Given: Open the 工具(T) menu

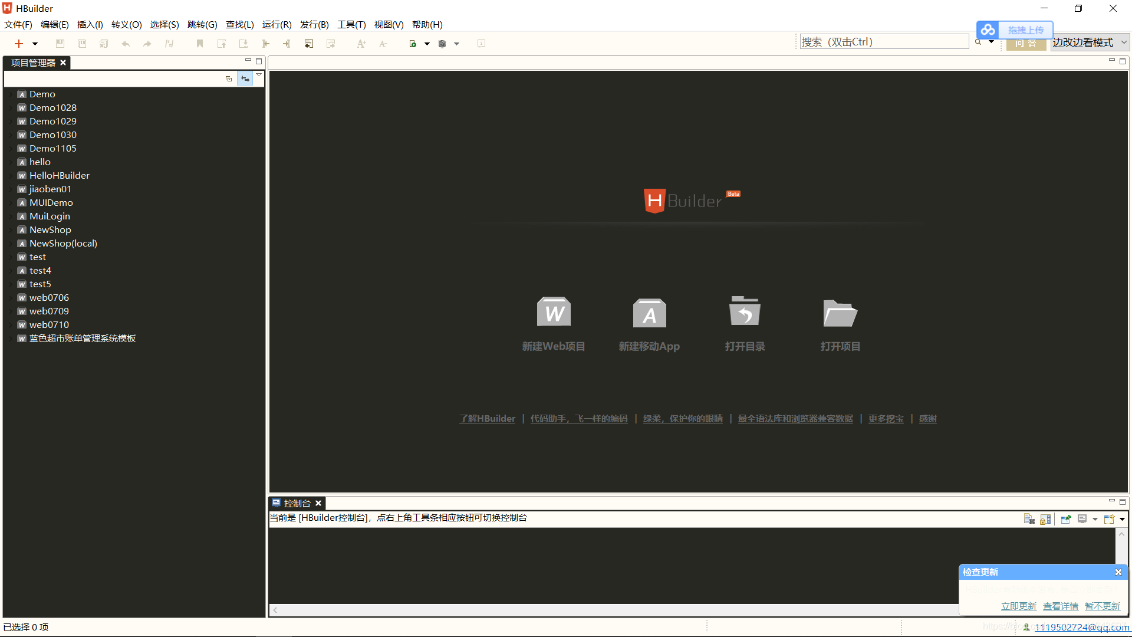Looking at the screenshot, I should pyautogui.click(x=351, y=24).
